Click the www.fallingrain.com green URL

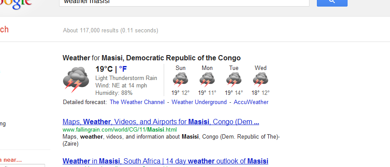pos(119,129)
